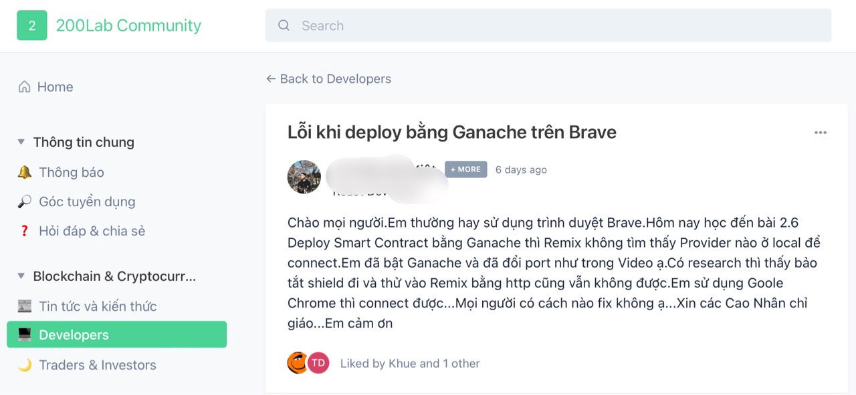Click the Back to Developers link
This screenshot has height=395, width=856.
(328, 79)
